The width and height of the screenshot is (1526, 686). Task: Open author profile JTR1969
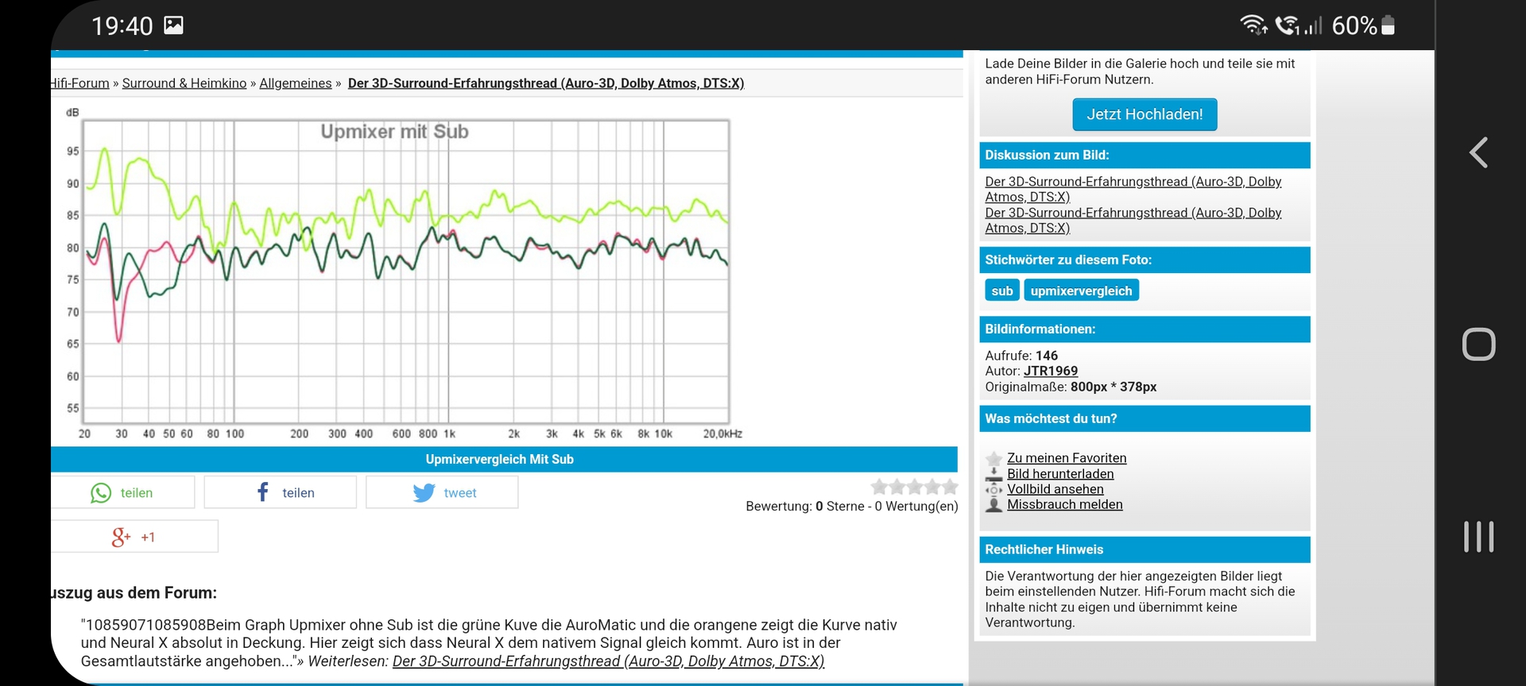click(x=1050, y=371)
